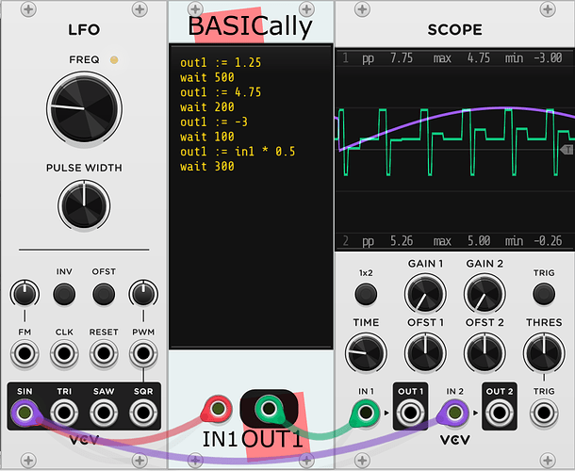
Task: Click the LFO TRI output jack
Action: click(x=64, y=413)
